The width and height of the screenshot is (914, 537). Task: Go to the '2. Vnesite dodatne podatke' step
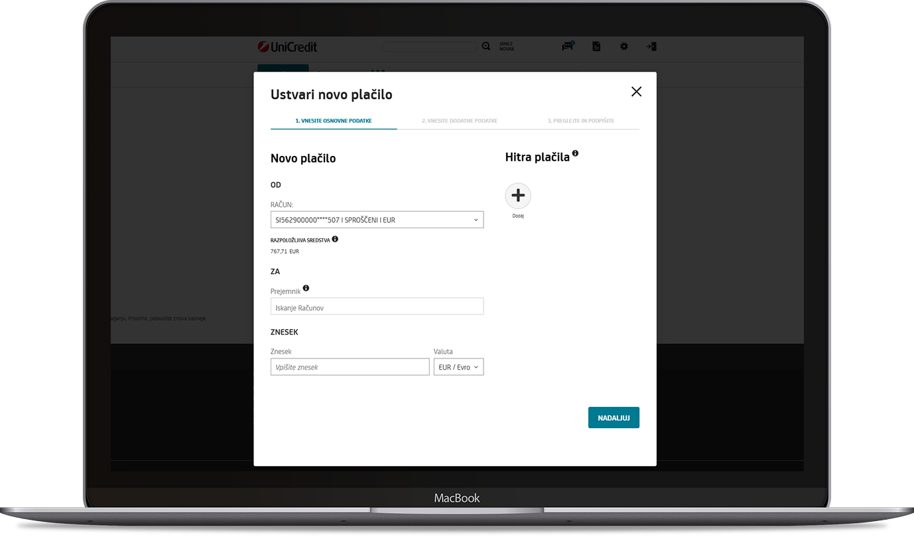[459, 121]
